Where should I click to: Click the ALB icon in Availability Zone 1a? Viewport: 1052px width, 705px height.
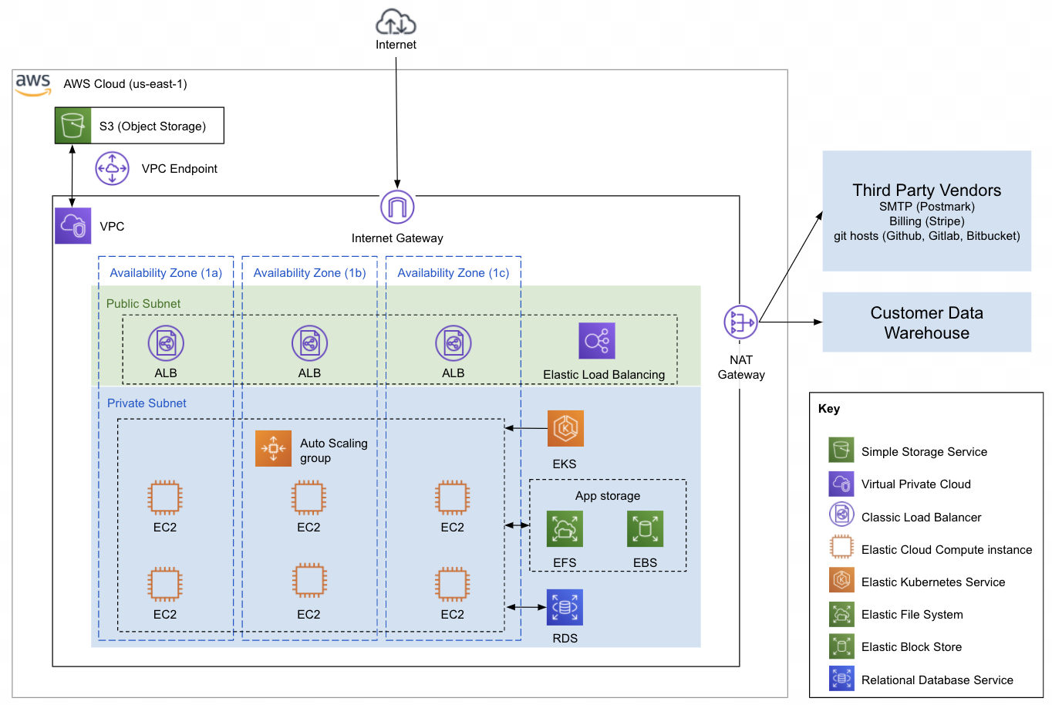pyautogui.click(x=166, y=343)
